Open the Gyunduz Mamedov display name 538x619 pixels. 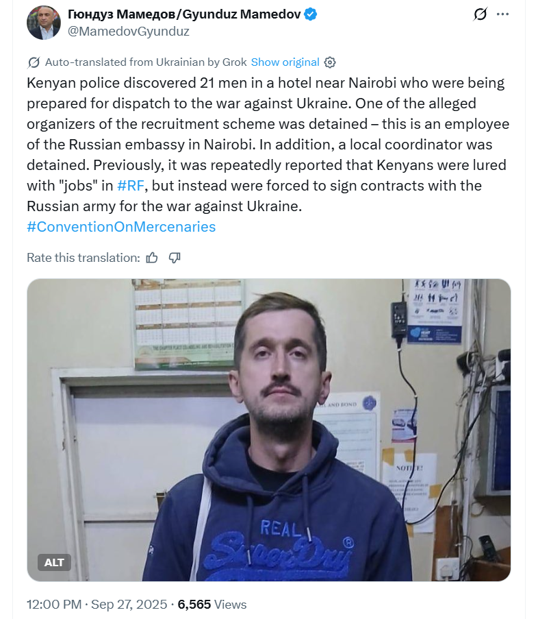pos(184,14)
